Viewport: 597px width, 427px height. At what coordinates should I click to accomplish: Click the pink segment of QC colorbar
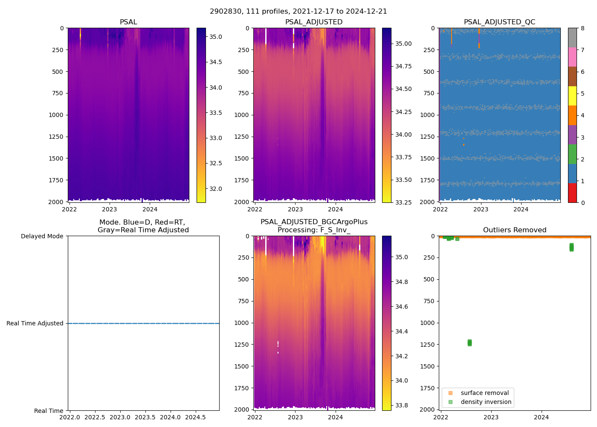pyautogui.click(x=572, y=57)
